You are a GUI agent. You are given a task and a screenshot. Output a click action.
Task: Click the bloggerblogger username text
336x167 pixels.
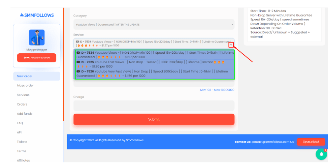(x=37, y=49)
